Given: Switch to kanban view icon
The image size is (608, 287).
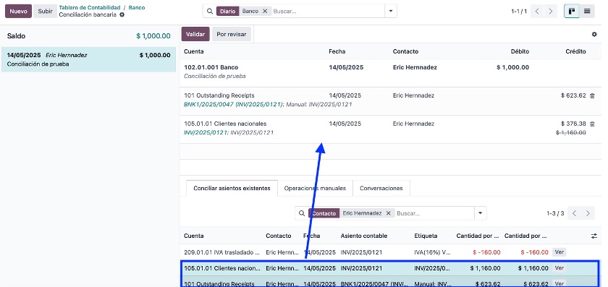Looking at the screenshot, I should point(572,12).
